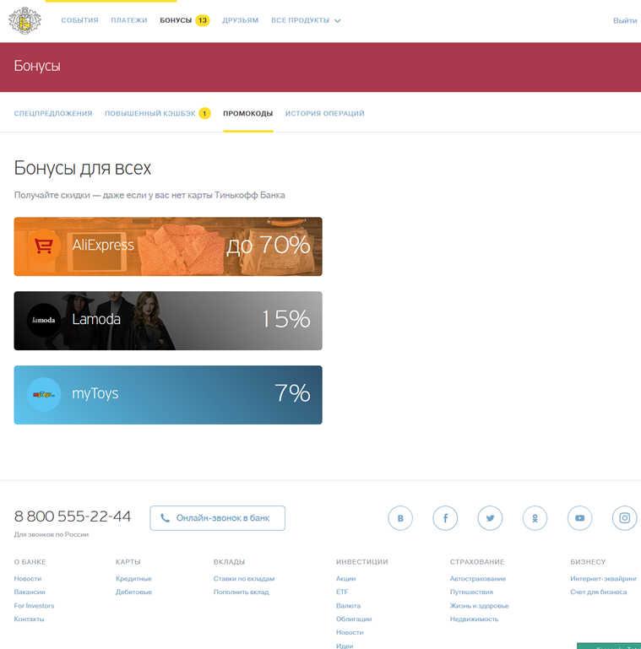Viewport: 641px width, 649px height.
Task: Open Instagram profile icon
Action: point(624,518)
